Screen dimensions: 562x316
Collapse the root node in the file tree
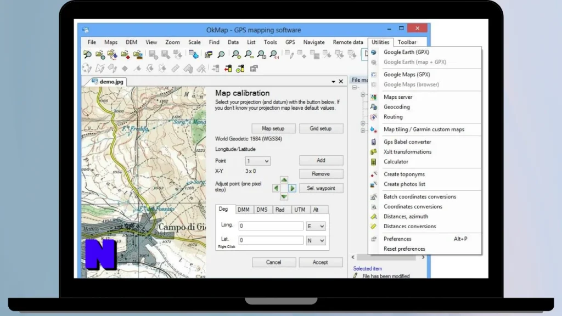coord(355,87)
